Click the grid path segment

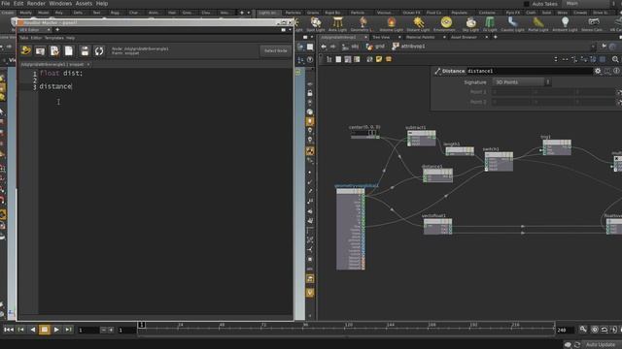(376, 47)
